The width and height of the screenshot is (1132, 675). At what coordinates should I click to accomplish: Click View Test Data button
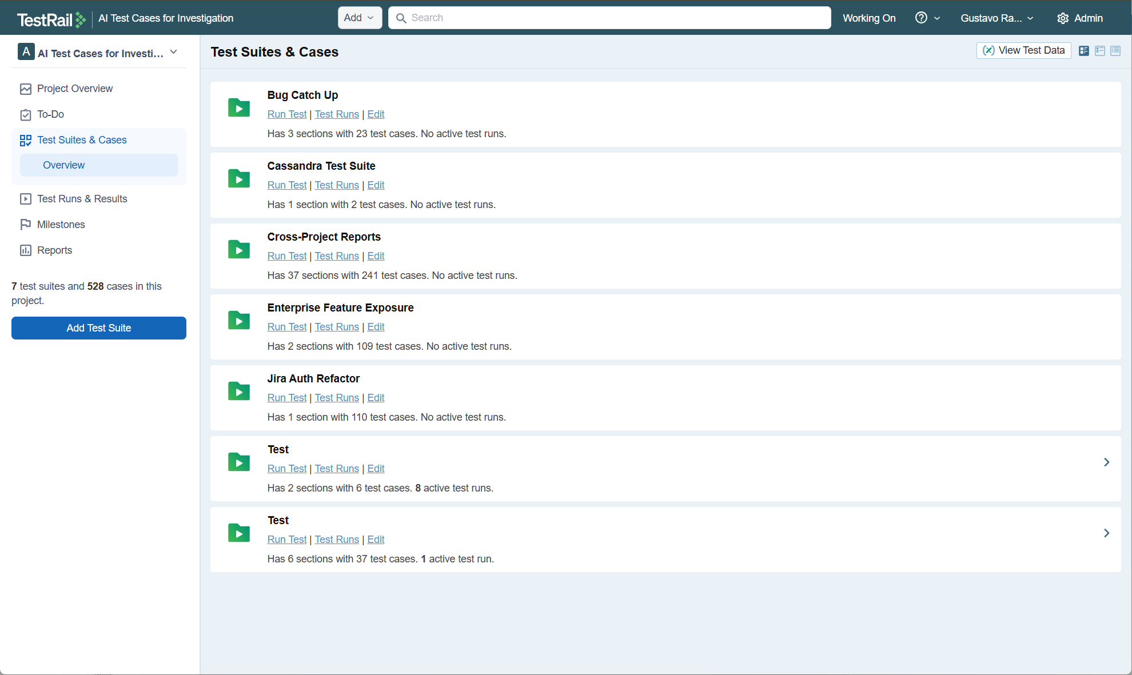coord(1023,50)
